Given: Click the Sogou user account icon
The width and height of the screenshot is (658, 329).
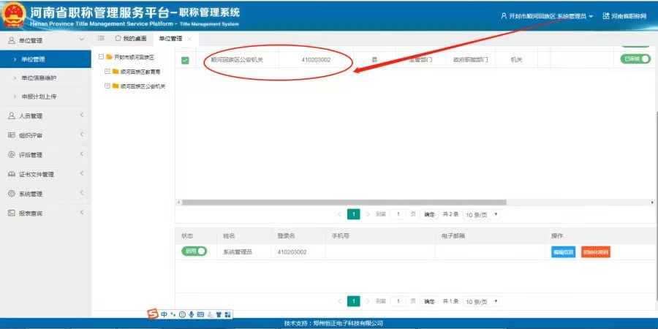Looking at the screenshot, I should (211, 314).
